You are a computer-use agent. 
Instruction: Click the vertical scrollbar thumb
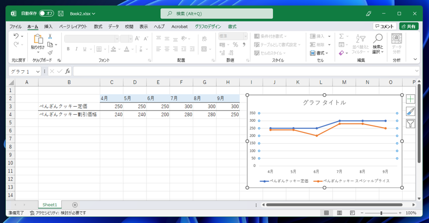[x=419, y=124]
